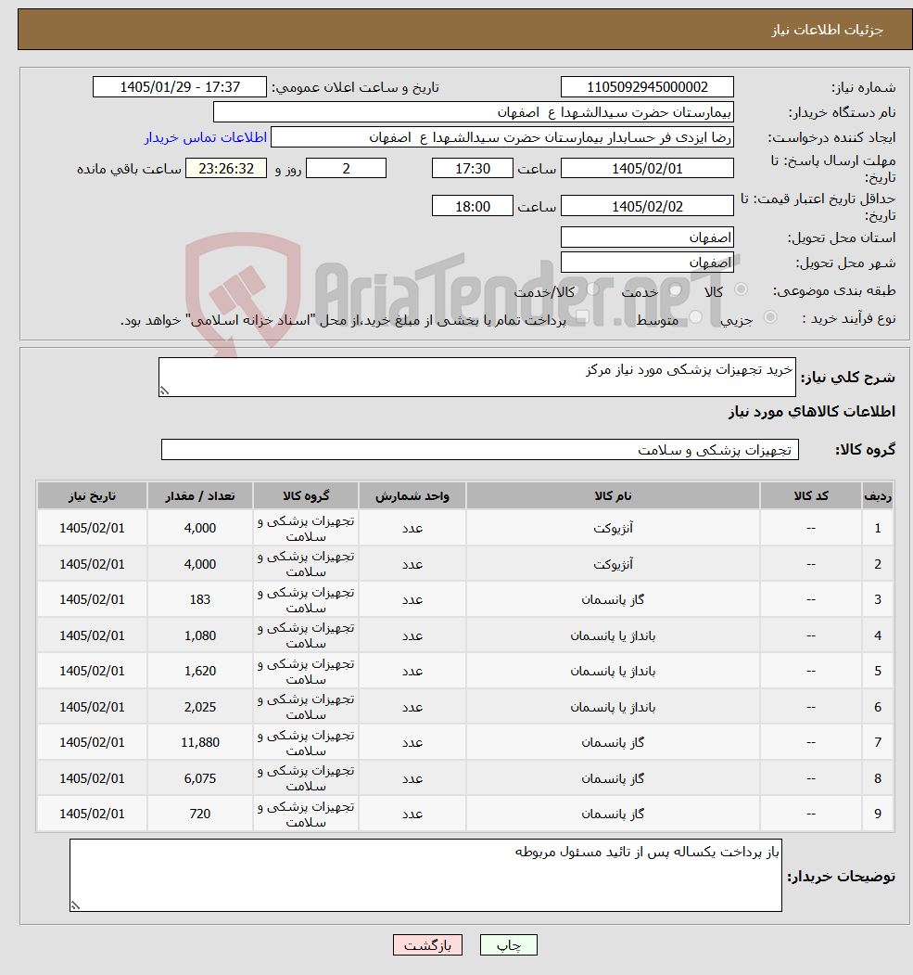Click the buyer notes text area

click(425, 876)
